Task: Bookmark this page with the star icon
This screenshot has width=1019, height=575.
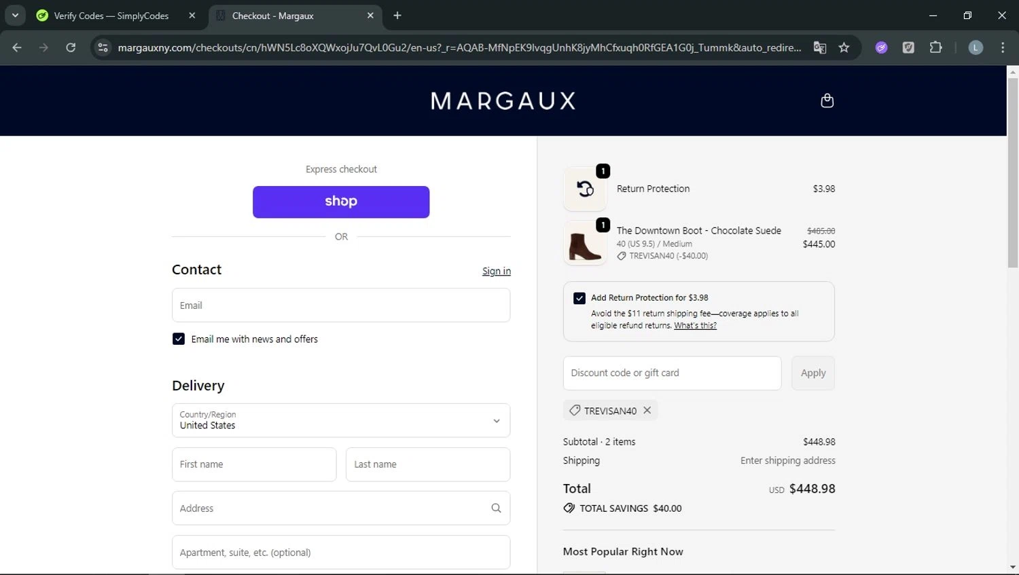Action: coord(844,48)
